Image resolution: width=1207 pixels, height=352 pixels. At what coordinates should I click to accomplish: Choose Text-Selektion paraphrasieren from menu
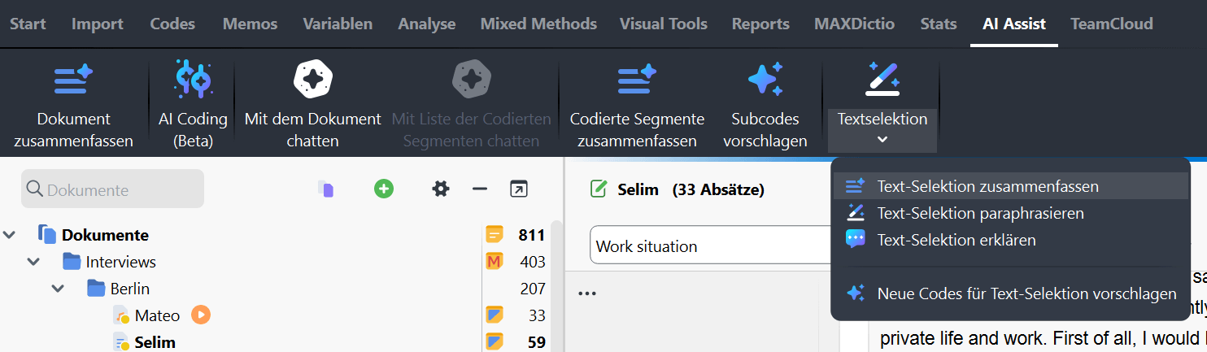[x=980, y=213]
